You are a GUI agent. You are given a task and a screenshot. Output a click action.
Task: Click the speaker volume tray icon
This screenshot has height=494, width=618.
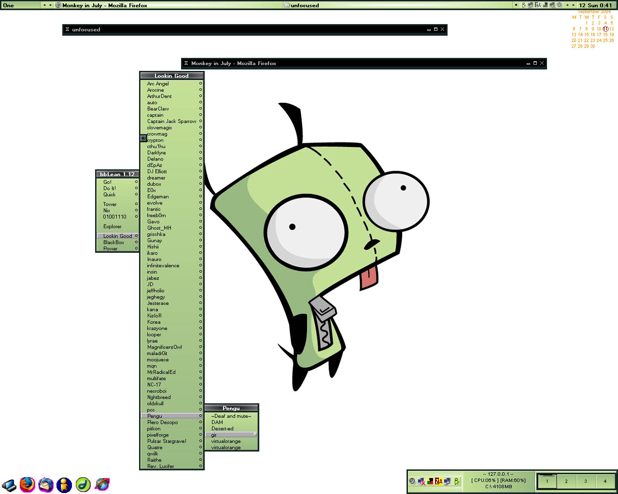click(x=412, y=481)
